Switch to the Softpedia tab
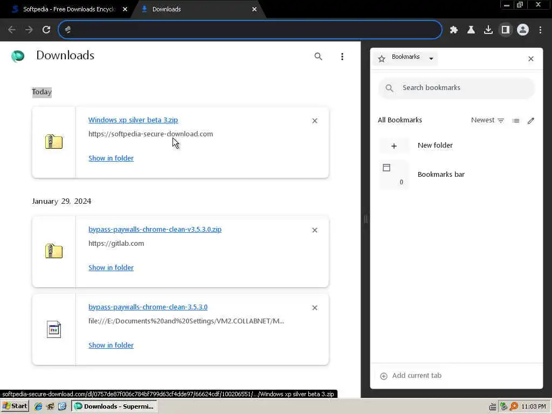Screen dimensions: 552x414 [x=68, y=9]
